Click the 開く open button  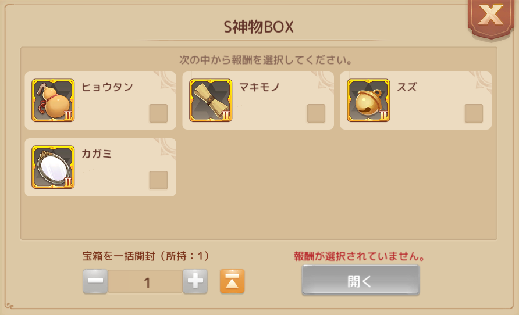click(x=361, y=280)
